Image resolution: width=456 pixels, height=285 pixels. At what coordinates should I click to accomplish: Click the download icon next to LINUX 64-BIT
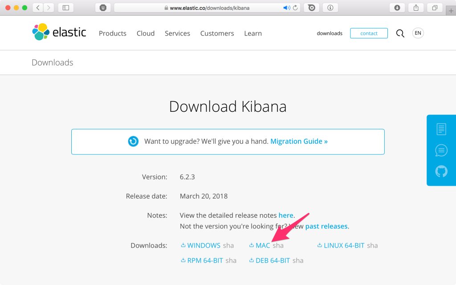(x=320, y=245)
